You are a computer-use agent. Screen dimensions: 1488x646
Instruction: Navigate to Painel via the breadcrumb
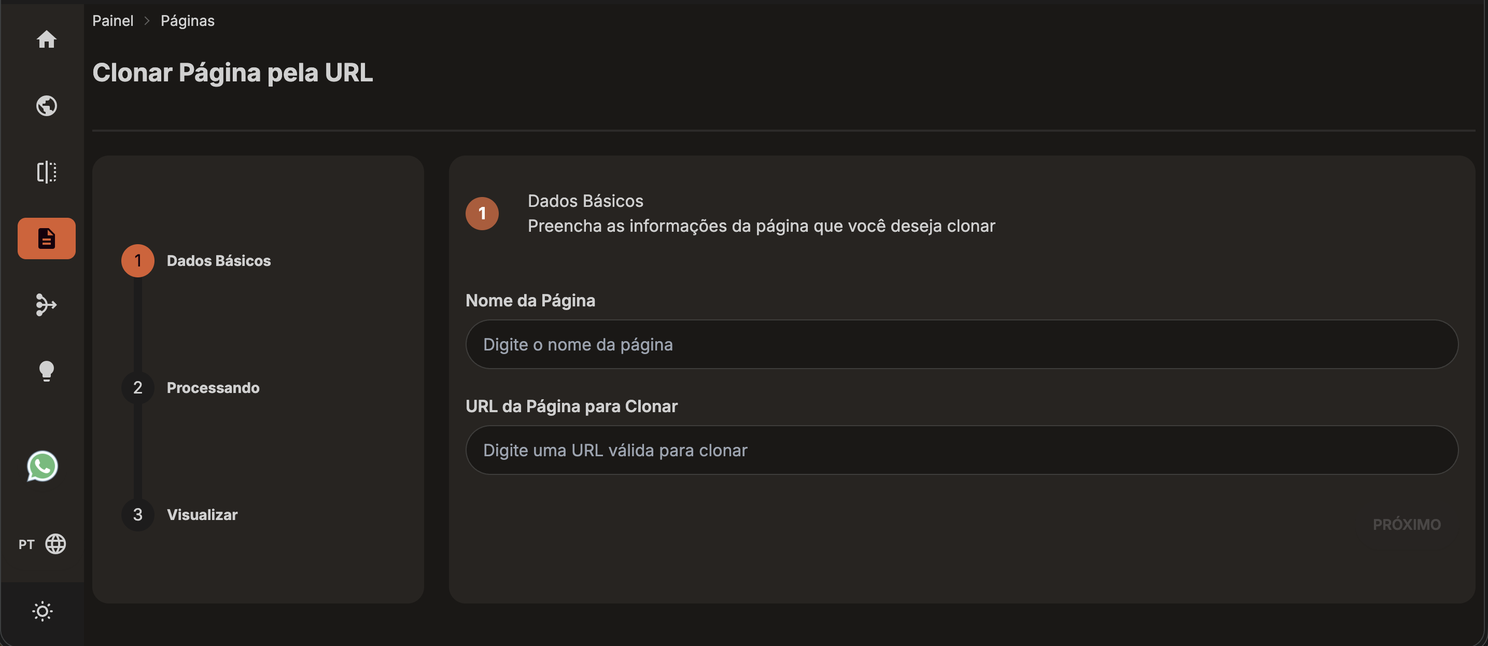[x=113, y=20]
